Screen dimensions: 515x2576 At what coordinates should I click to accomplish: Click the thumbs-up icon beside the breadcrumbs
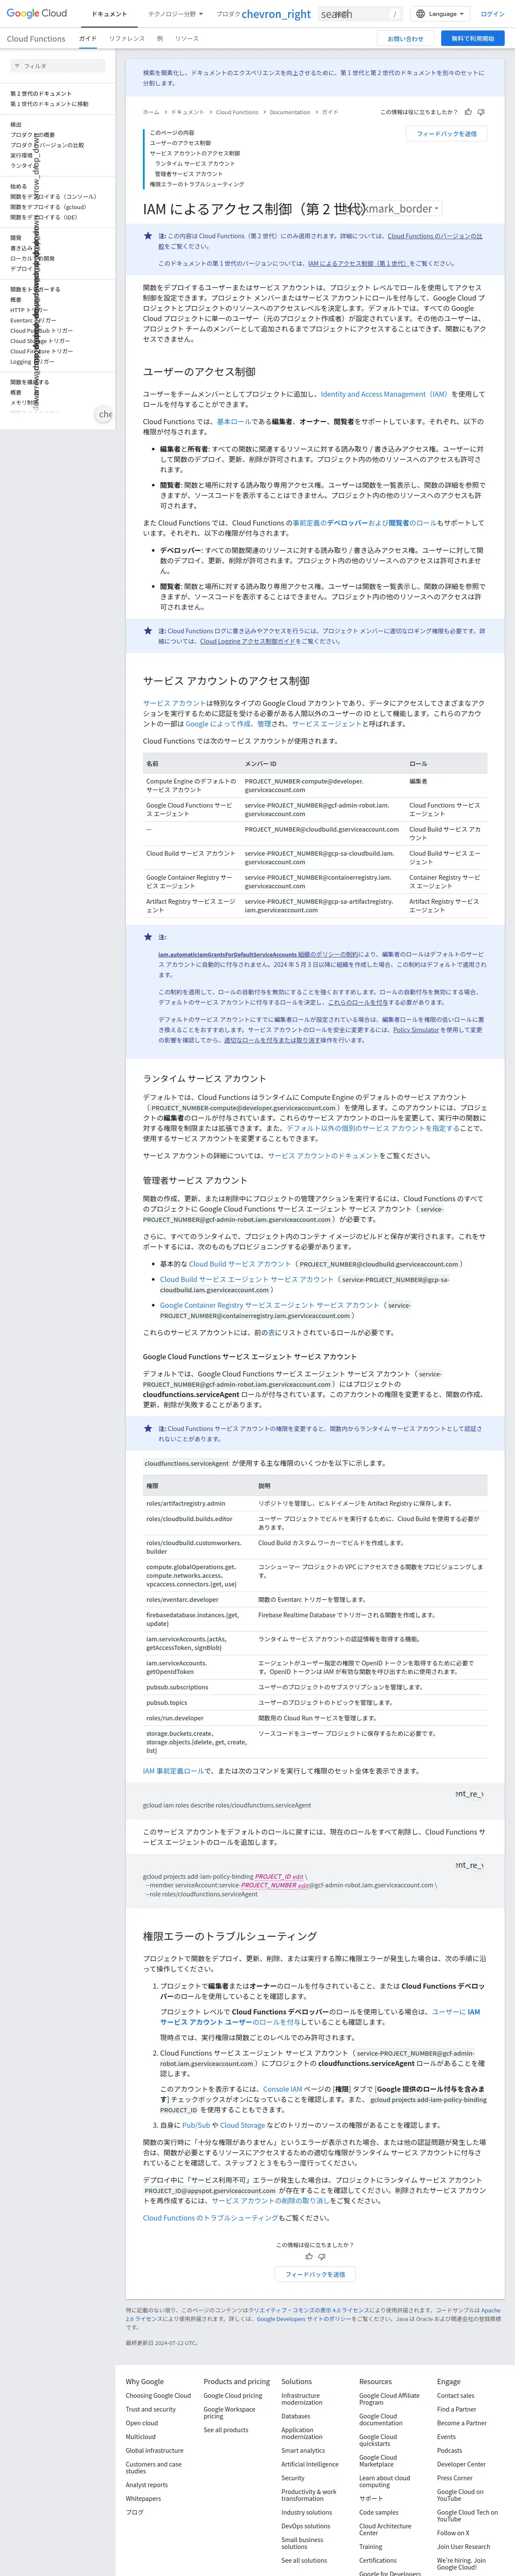click(x=468, y=112)
